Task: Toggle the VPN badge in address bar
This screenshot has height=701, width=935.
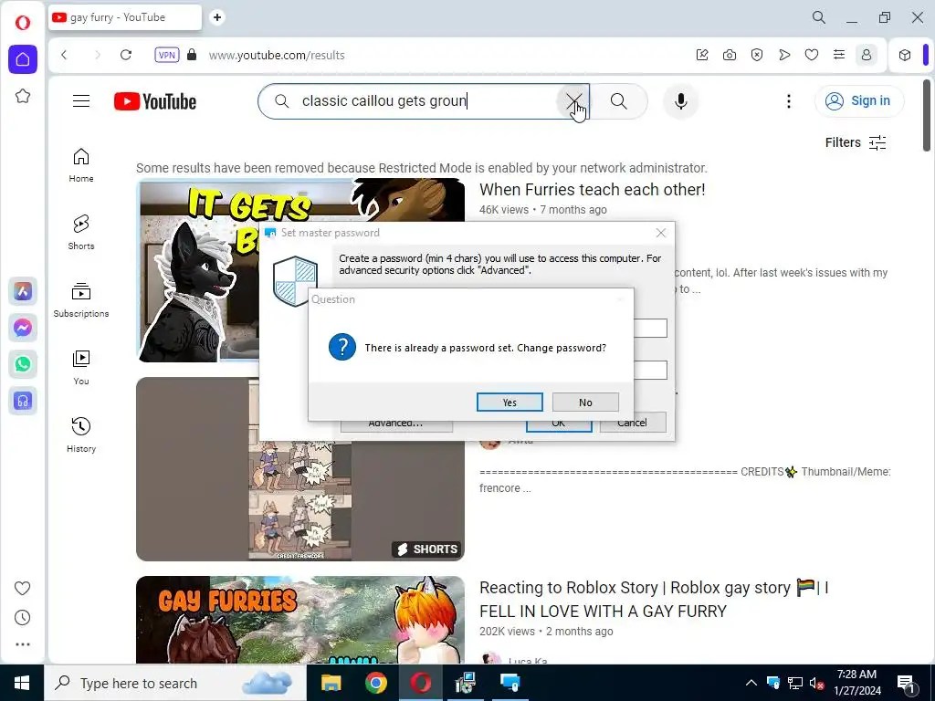Action: point(167,55)
